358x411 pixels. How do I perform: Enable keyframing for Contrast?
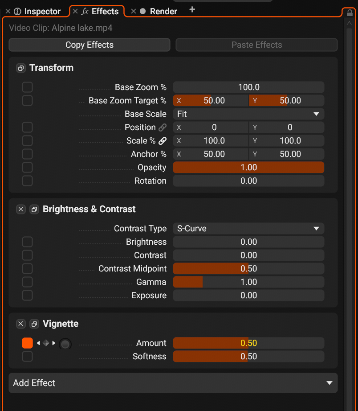[27, 255]
